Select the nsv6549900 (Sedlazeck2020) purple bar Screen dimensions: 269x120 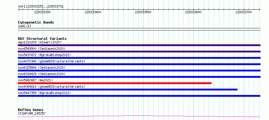point(139,52)
